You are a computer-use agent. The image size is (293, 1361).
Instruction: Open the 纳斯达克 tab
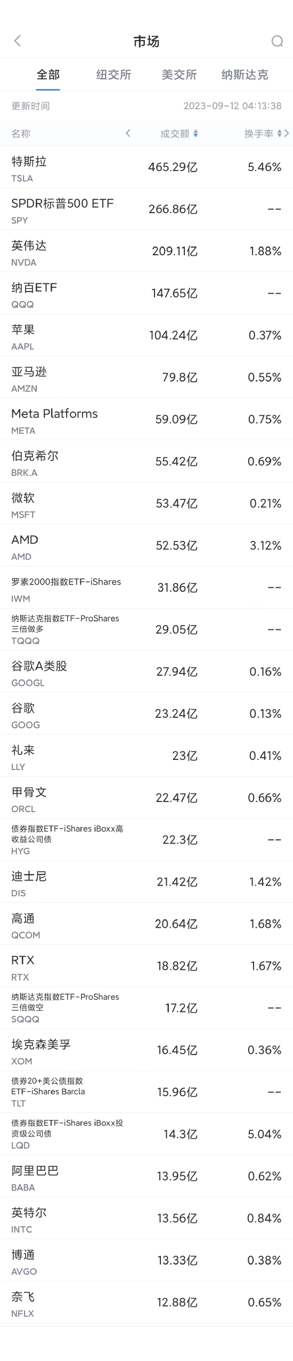point(245,75)
